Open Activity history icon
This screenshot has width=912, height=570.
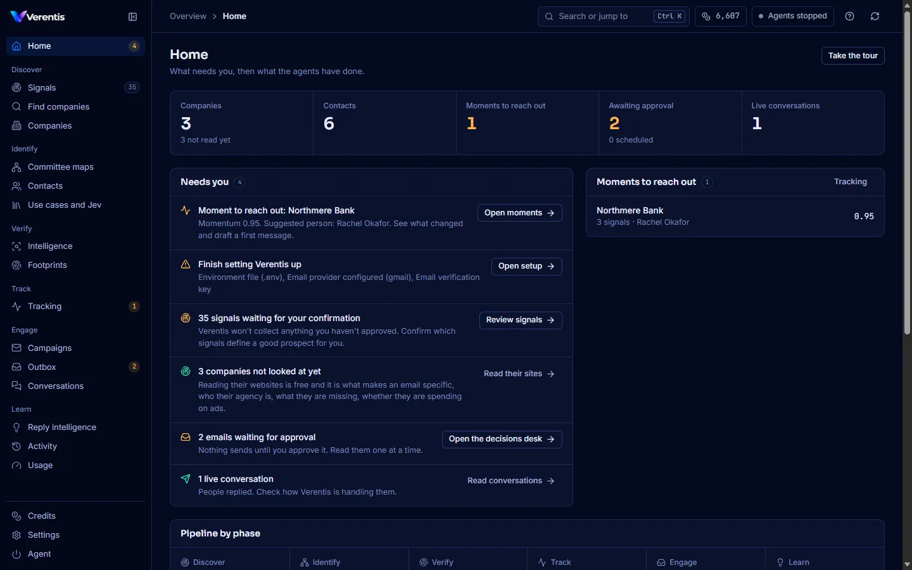[x=16, y=446]
